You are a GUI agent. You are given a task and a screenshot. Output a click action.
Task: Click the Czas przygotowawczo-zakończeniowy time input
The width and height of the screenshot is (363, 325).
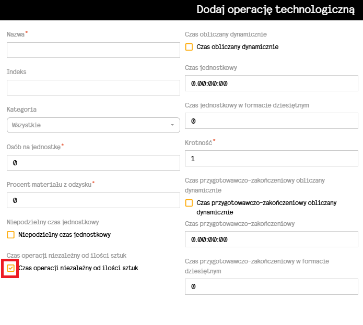click(271, 239)
